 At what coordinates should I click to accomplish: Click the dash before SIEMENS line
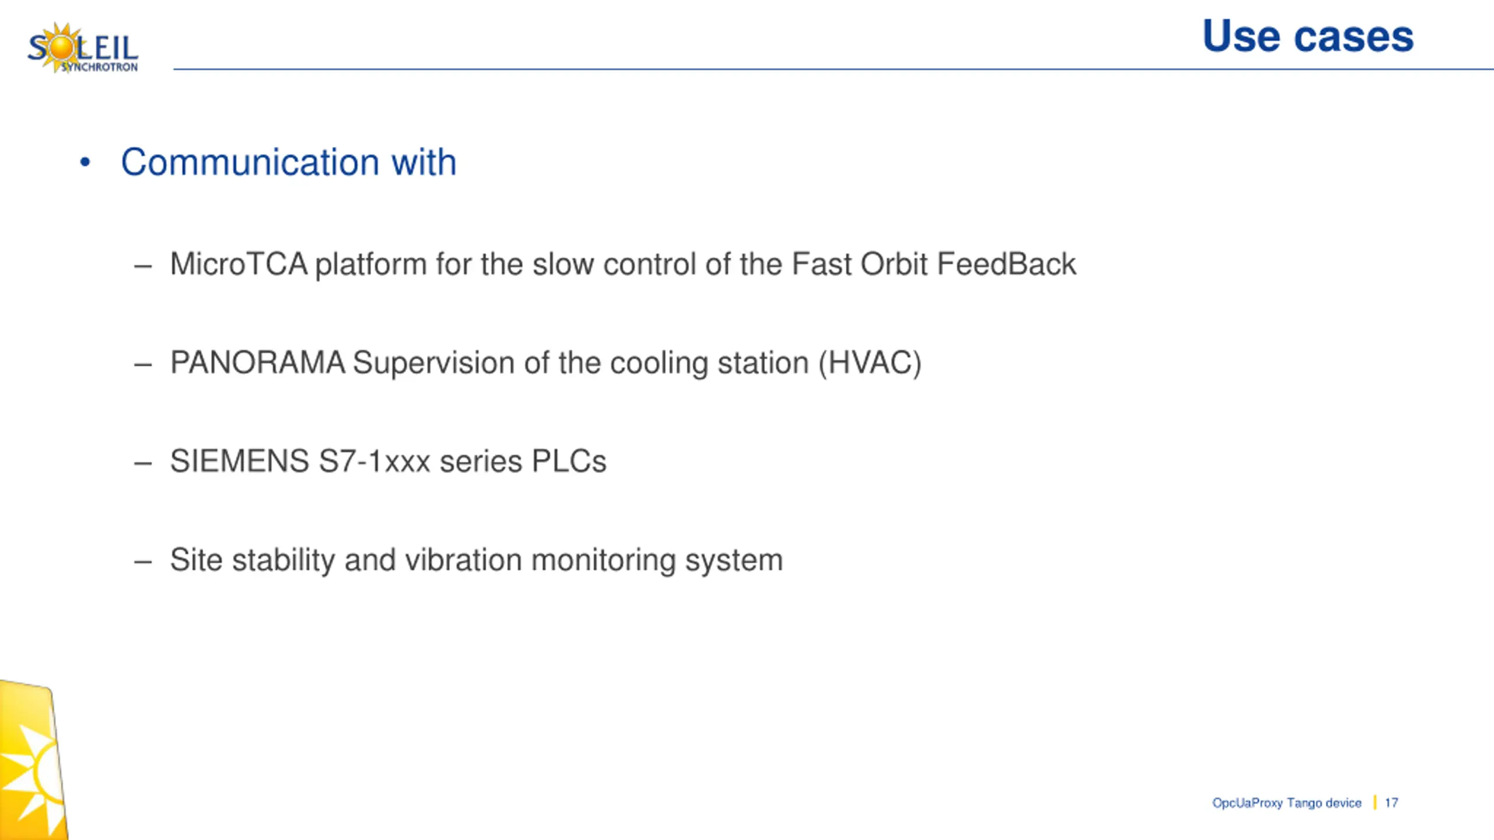tap(143, 464)
